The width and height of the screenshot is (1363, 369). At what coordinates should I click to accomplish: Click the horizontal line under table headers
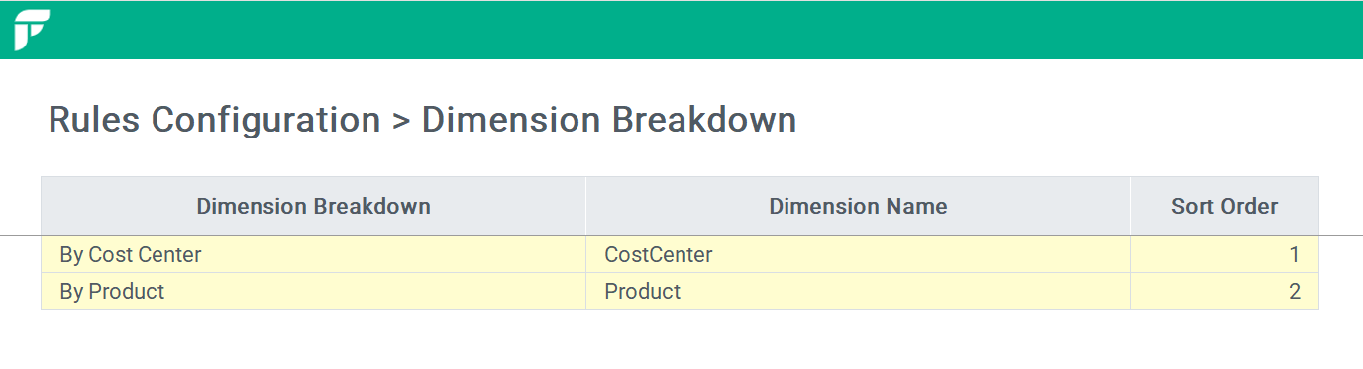coord(681,236)
